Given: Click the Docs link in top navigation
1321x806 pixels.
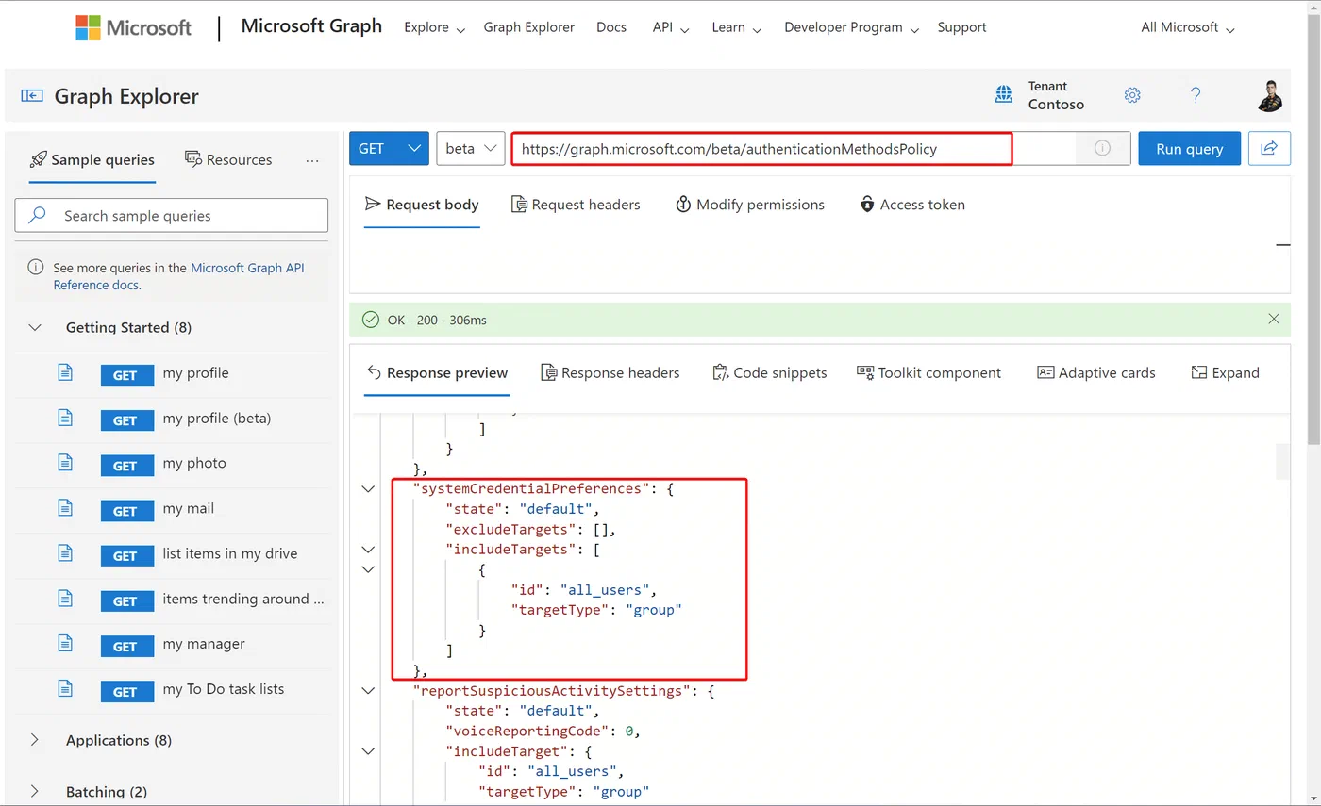Looking at the screenshot, I should [611, 27].
